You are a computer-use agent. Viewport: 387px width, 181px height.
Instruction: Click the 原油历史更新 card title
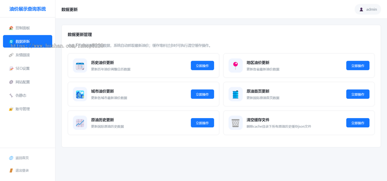pos(102,120)
